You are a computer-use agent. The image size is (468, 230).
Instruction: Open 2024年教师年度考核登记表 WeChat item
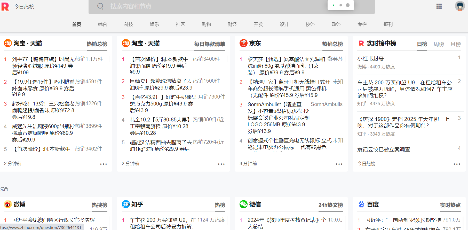(287, 223)
